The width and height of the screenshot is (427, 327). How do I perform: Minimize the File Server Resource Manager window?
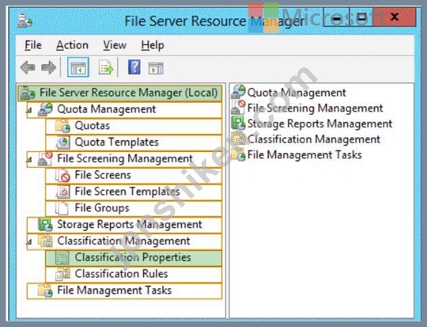point(337,17)
